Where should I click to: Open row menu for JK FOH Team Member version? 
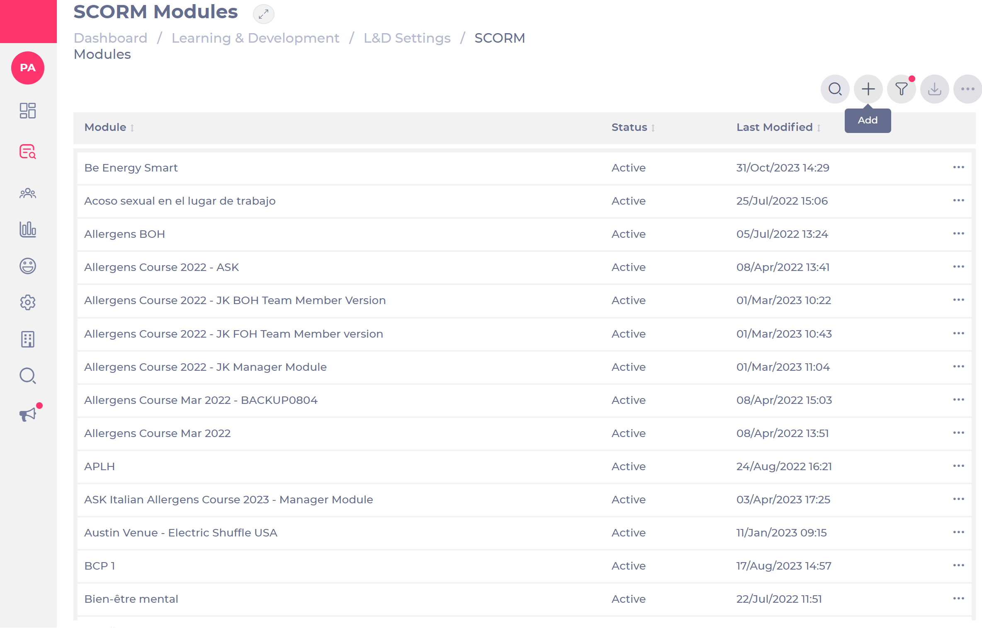tap(958, 333)
